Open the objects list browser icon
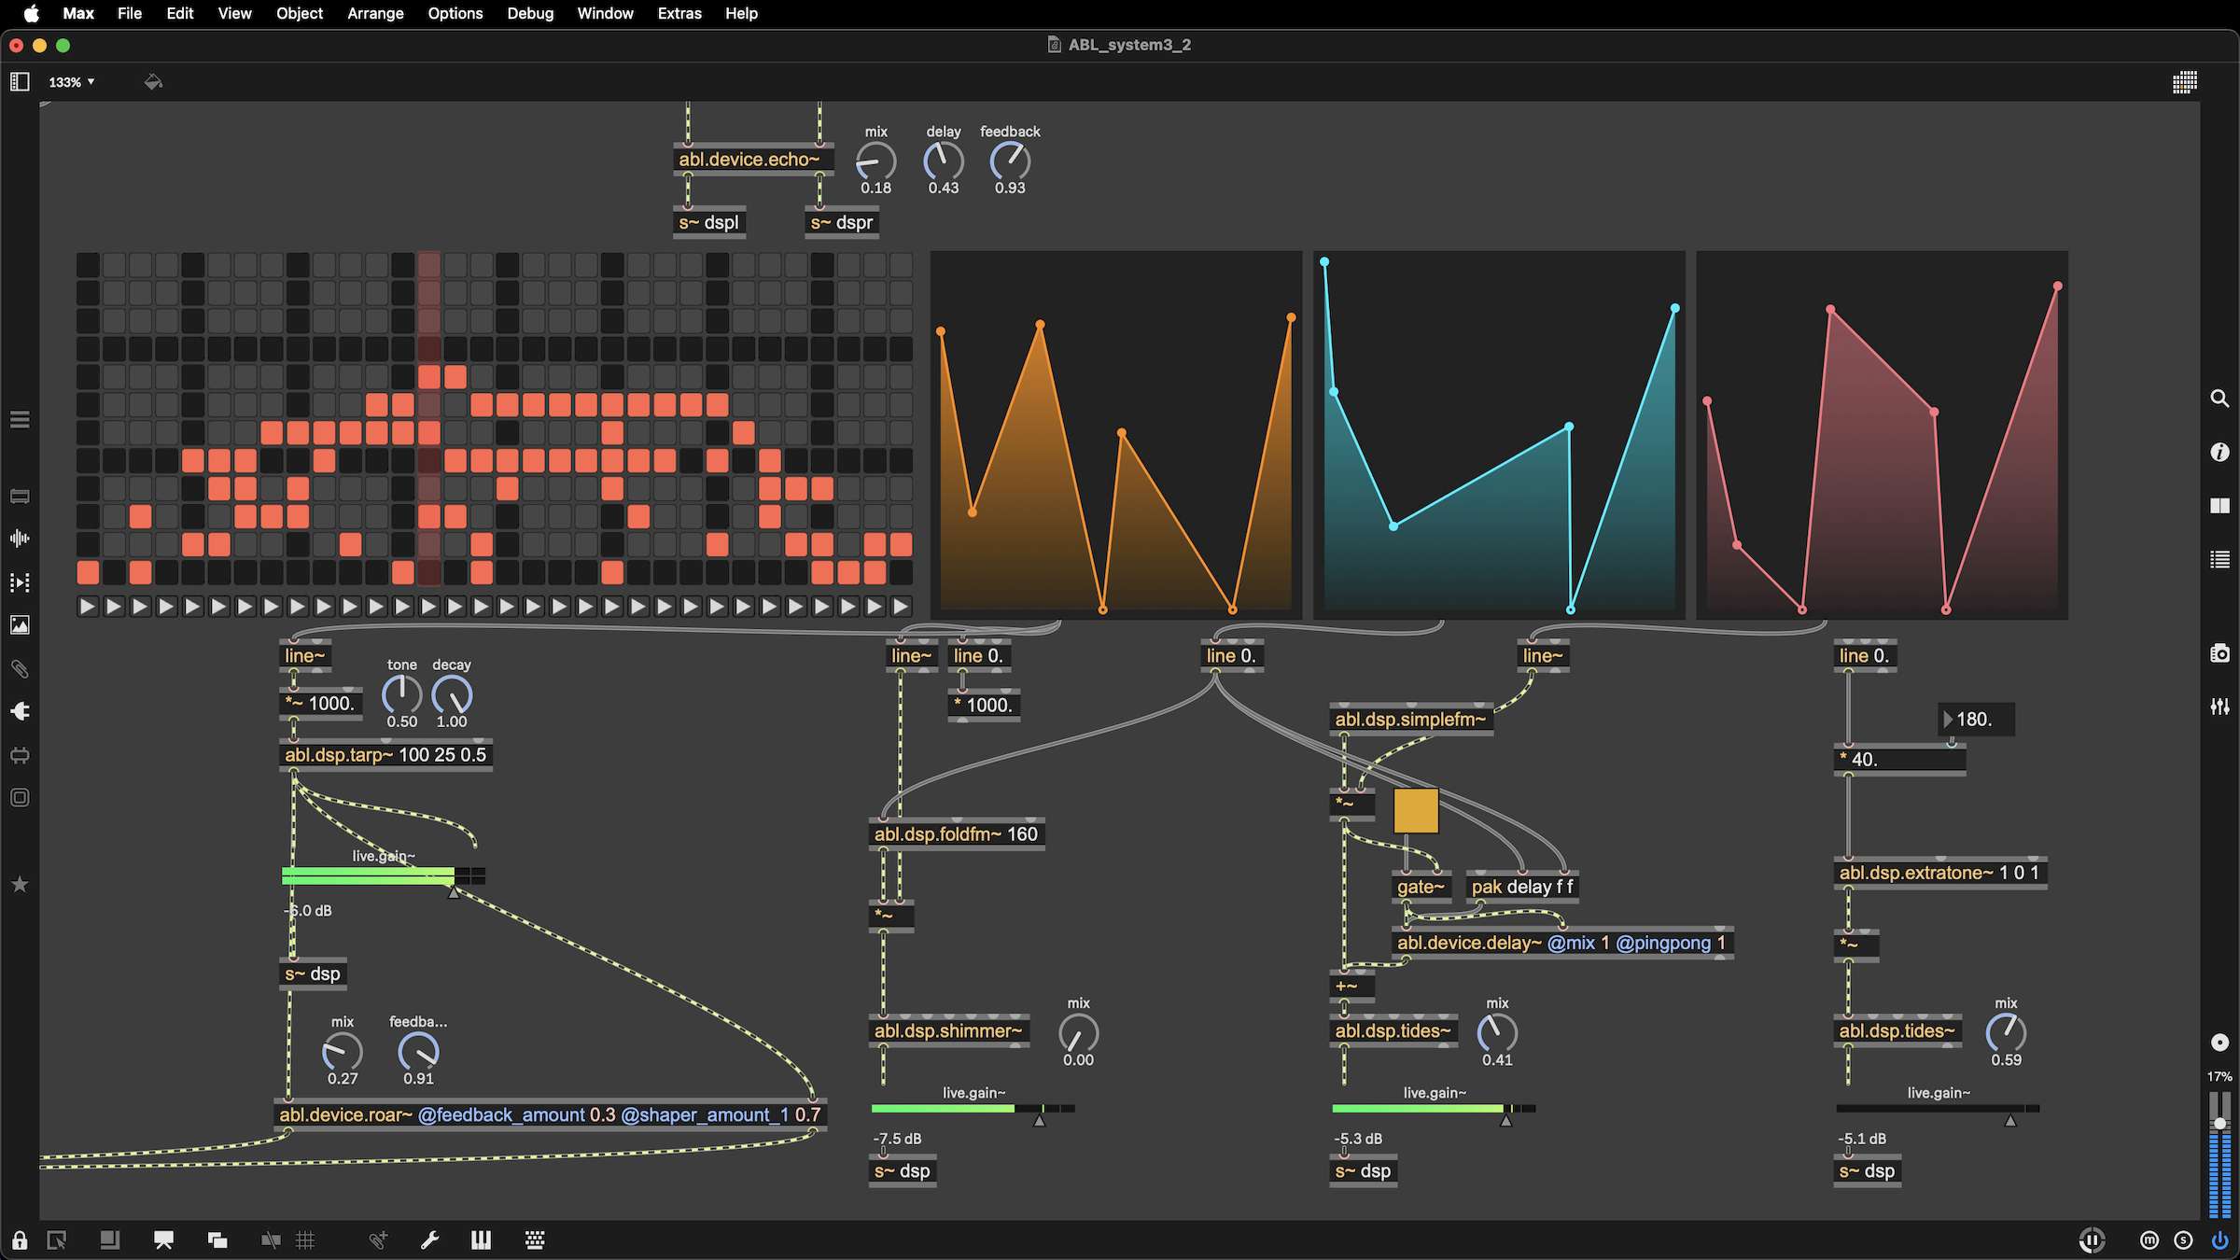The height and width of the screenshot is (1260, 2240). coord(20,419)
